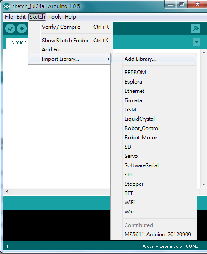Select the sketch_ editor tab
Image resolution: width=207 pixels, height=254 pixels.
click(17, 43)
